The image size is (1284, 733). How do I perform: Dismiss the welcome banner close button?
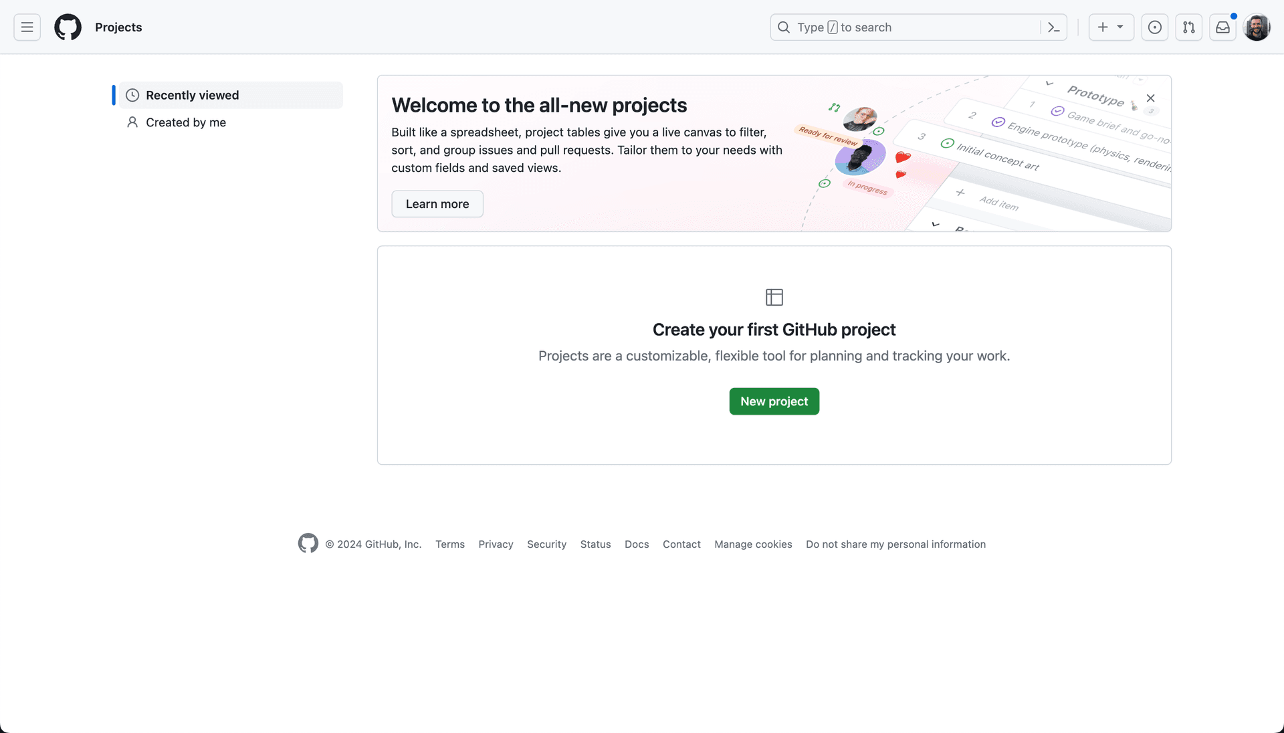[1151, 98]
